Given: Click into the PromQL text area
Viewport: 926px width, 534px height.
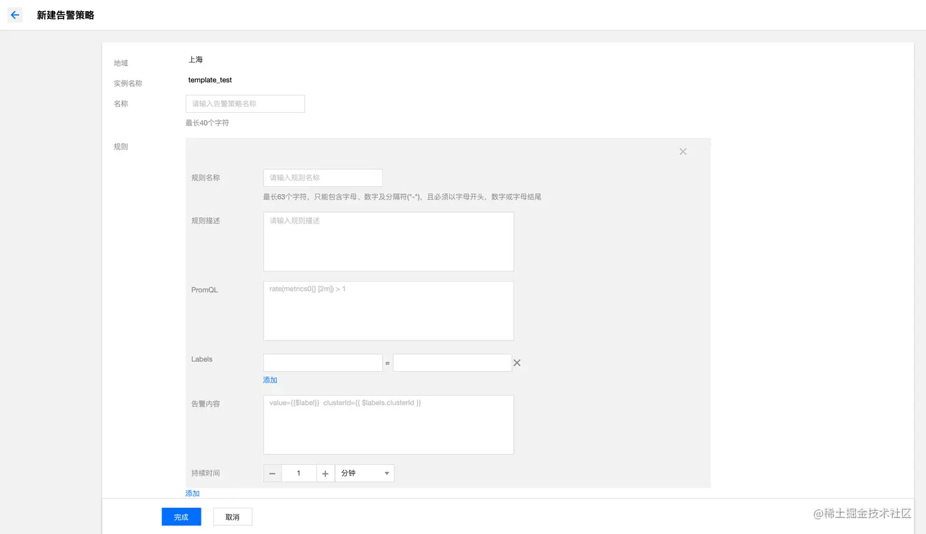Looking at the screenshot, I should pyautogui.click(x=388, y=310).
